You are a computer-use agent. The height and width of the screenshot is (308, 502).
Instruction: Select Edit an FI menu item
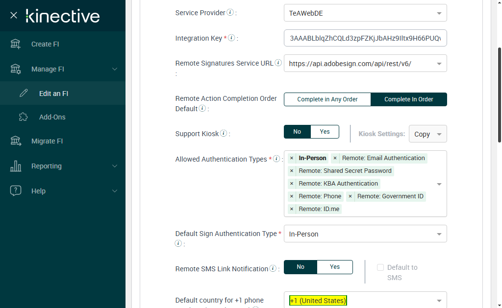(53, 94)
